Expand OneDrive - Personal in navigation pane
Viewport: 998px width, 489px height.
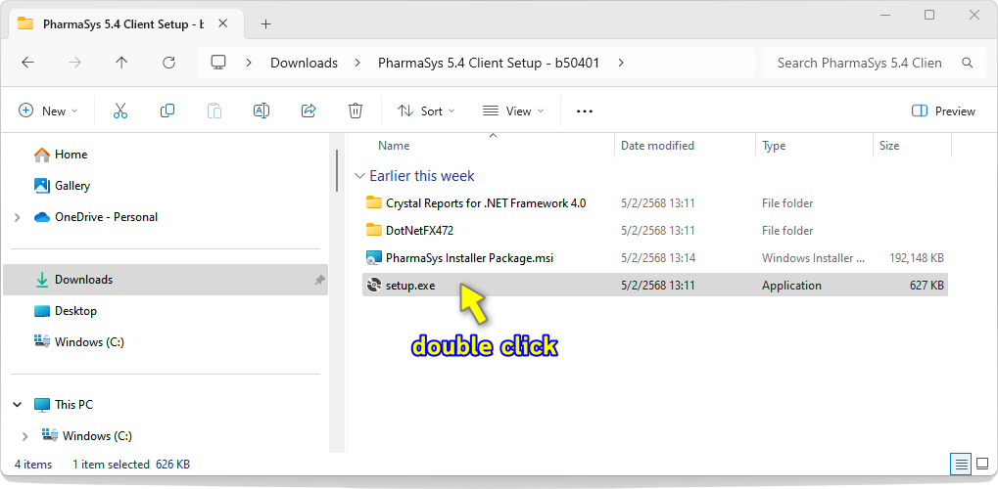(x=18, y=217)
